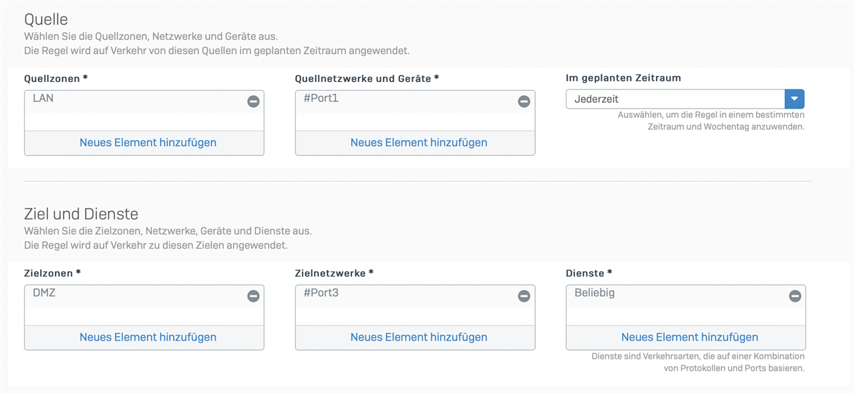Select the Beliebig entry in Dienste

click(x=594, y=293)
